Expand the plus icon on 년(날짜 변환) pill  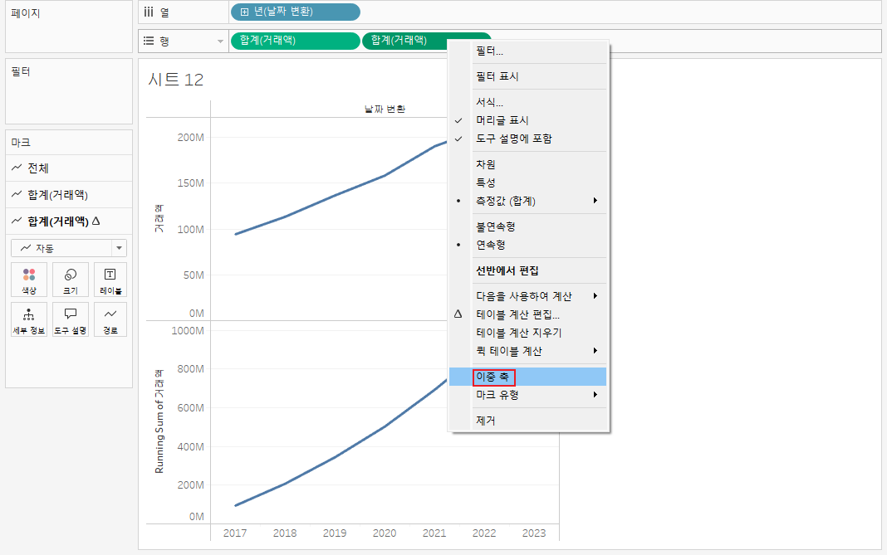pos(244,12)
